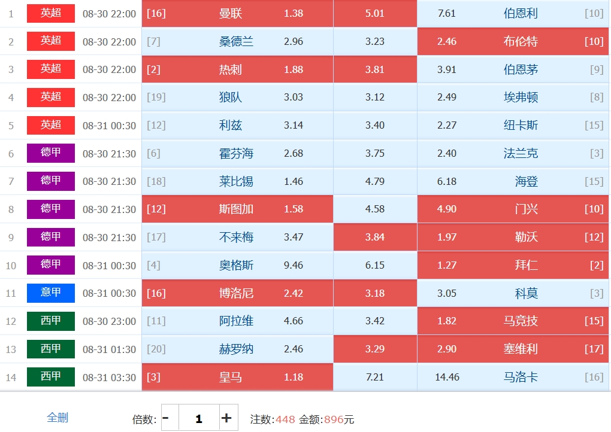This screenshot has height=432, width=611.
Task: Select 赫罗纳 home win at 2.46
Action: coord(237,349)
